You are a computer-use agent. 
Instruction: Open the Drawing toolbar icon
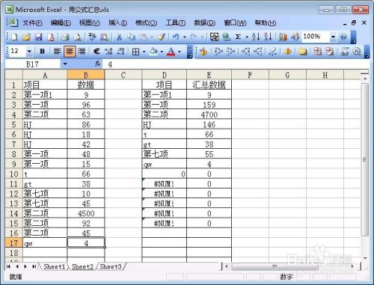coord(295,37)
